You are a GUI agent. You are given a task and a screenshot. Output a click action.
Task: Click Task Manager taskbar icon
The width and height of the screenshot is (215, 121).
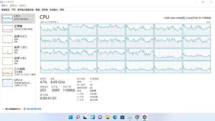(130, 117)
